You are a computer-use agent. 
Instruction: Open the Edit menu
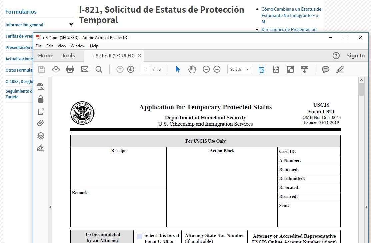pyautogui.click(x=50, y=46)
